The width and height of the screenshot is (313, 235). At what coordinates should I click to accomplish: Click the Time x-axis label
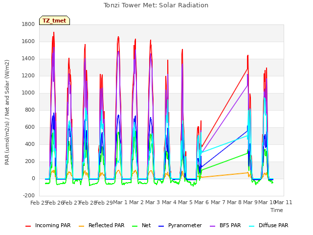pyautogui.click(x=277, y=210)
